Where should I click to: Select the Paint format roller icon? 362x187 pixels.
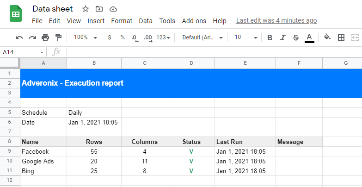pyautogui.click(x=58, y=37)
